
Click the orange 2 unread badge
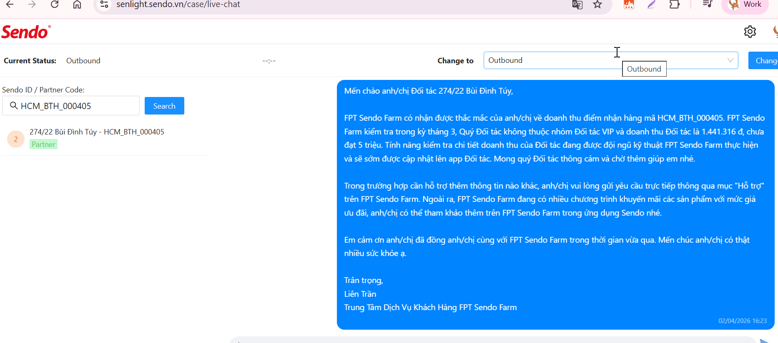tap(16, 139)
